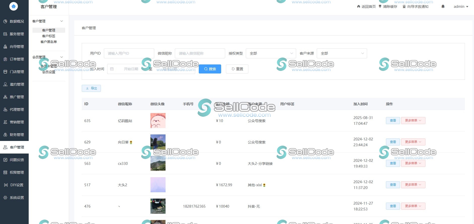Click the 加入时间 column header
This screenshot has height=224, width=474.
361,104
